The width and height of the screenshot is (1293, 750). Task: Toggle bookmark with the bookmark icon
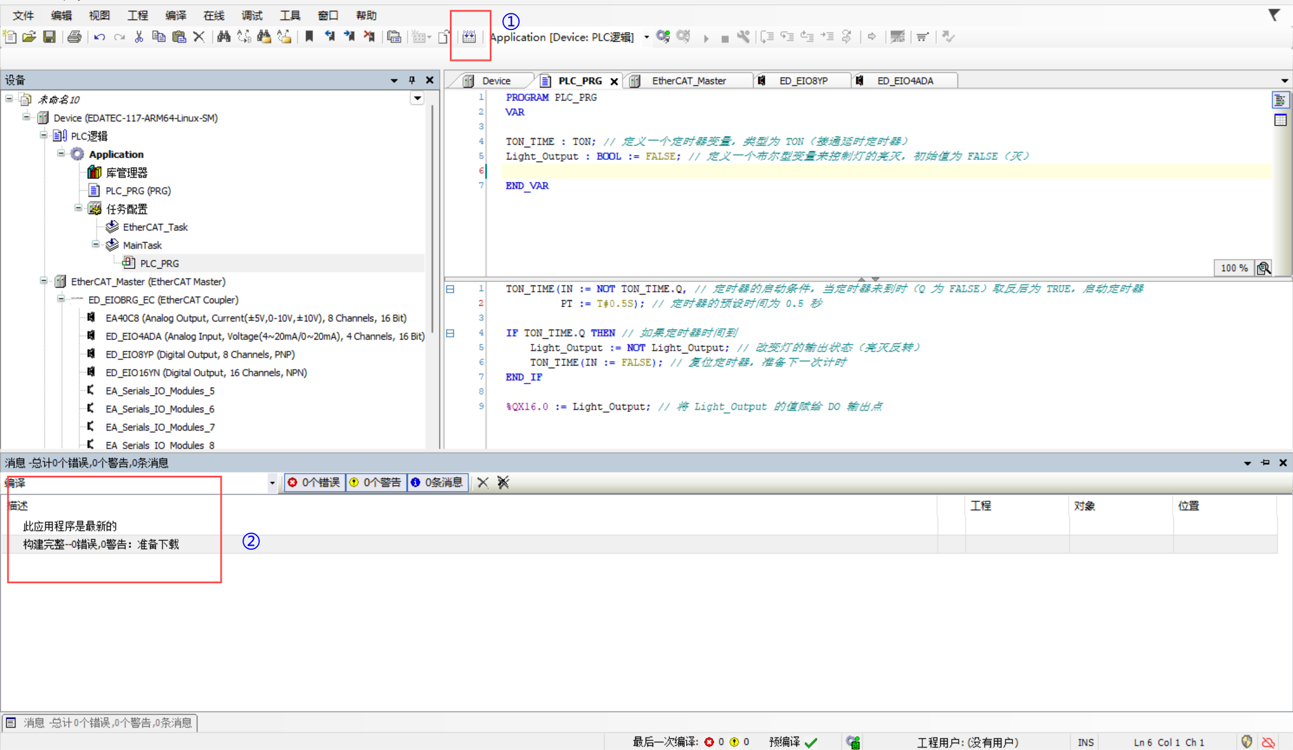pyautogui.click(x=309, y=37)
